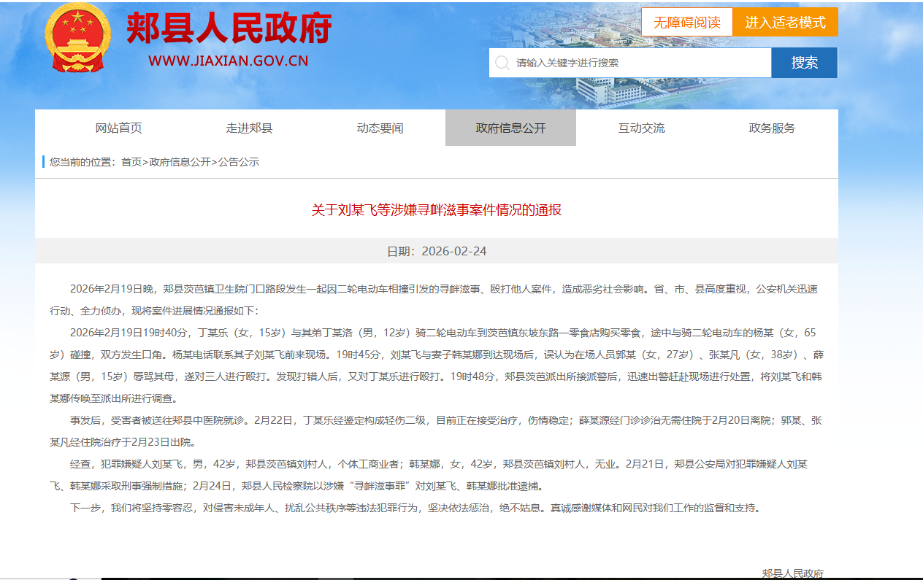The height and width of the screenshot is (580, 923).
Task: Enable 无障碍阅读 accessibility reading
Action: pyautogui.click(x=687, y=22)
